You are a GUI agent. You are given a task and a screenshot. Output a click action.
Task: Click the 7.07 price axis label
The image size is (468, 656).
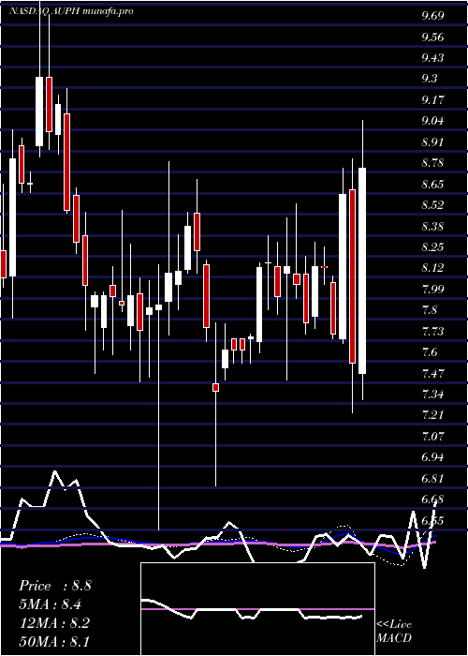click(432, 437)
